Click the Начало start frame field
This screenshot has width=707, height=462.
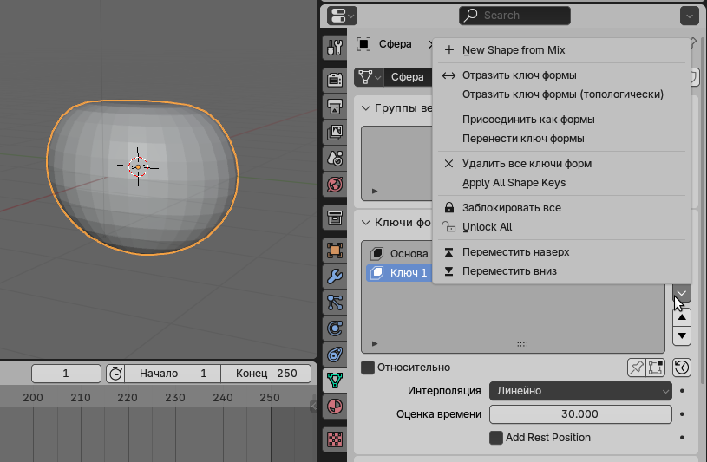(x=173, y=374)
